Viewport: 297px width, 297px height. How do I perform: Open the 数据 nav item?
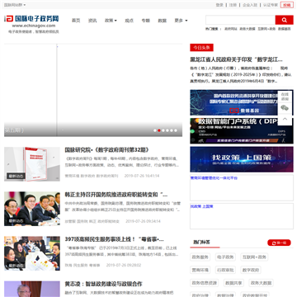click(163, 21)
